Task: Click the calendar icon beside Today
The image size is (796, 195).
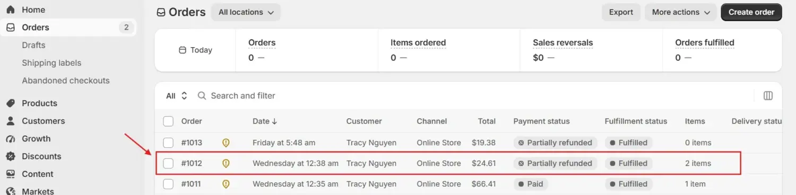Action: click(x=183, y=50)
